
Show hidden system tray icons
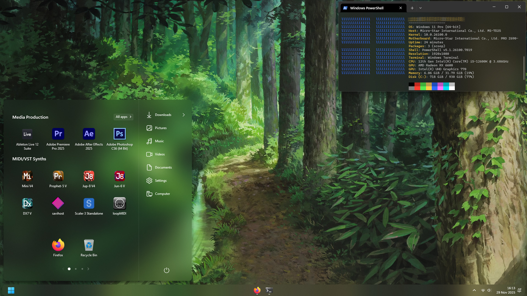coord(474,290)
